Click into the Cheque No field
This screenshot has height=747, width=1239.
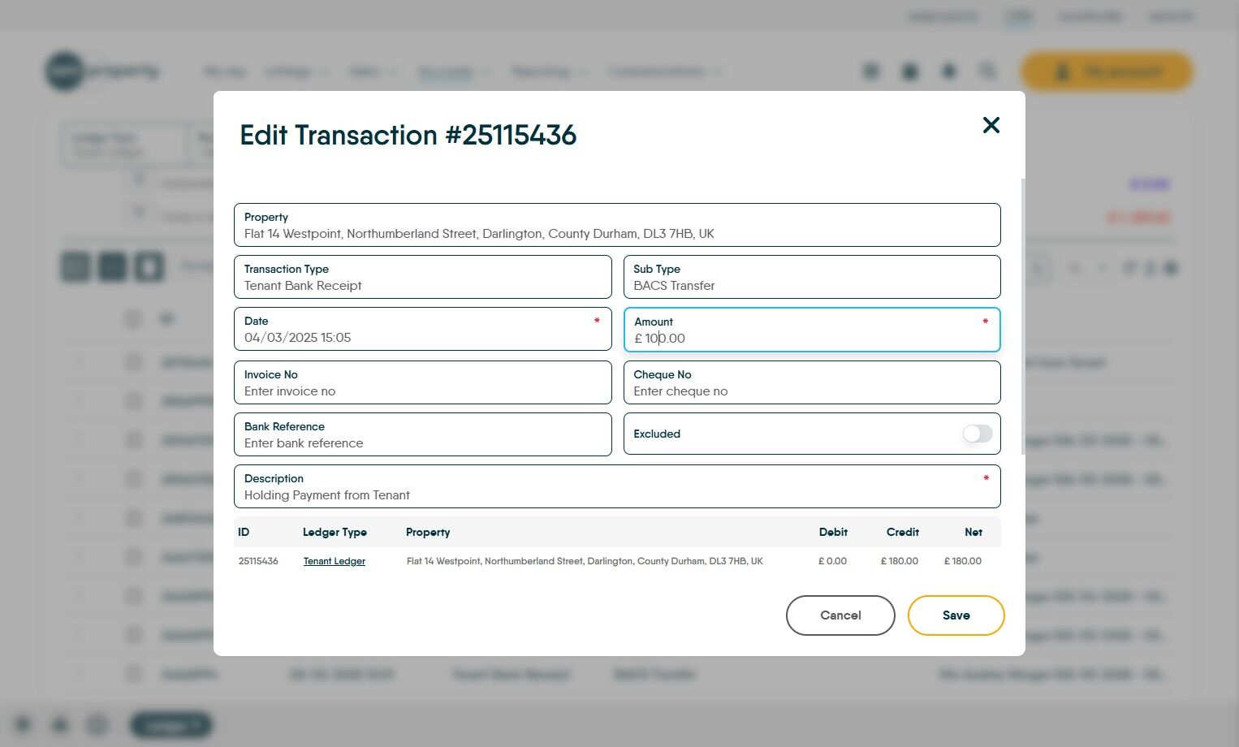(x=812, y=382)
